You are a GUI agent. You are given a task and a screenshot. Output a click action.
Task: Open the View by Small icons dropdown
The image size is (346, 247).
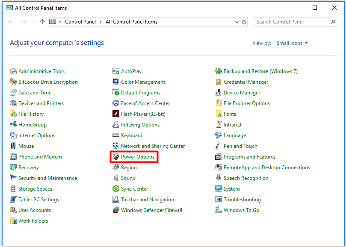tap(292, 43)
